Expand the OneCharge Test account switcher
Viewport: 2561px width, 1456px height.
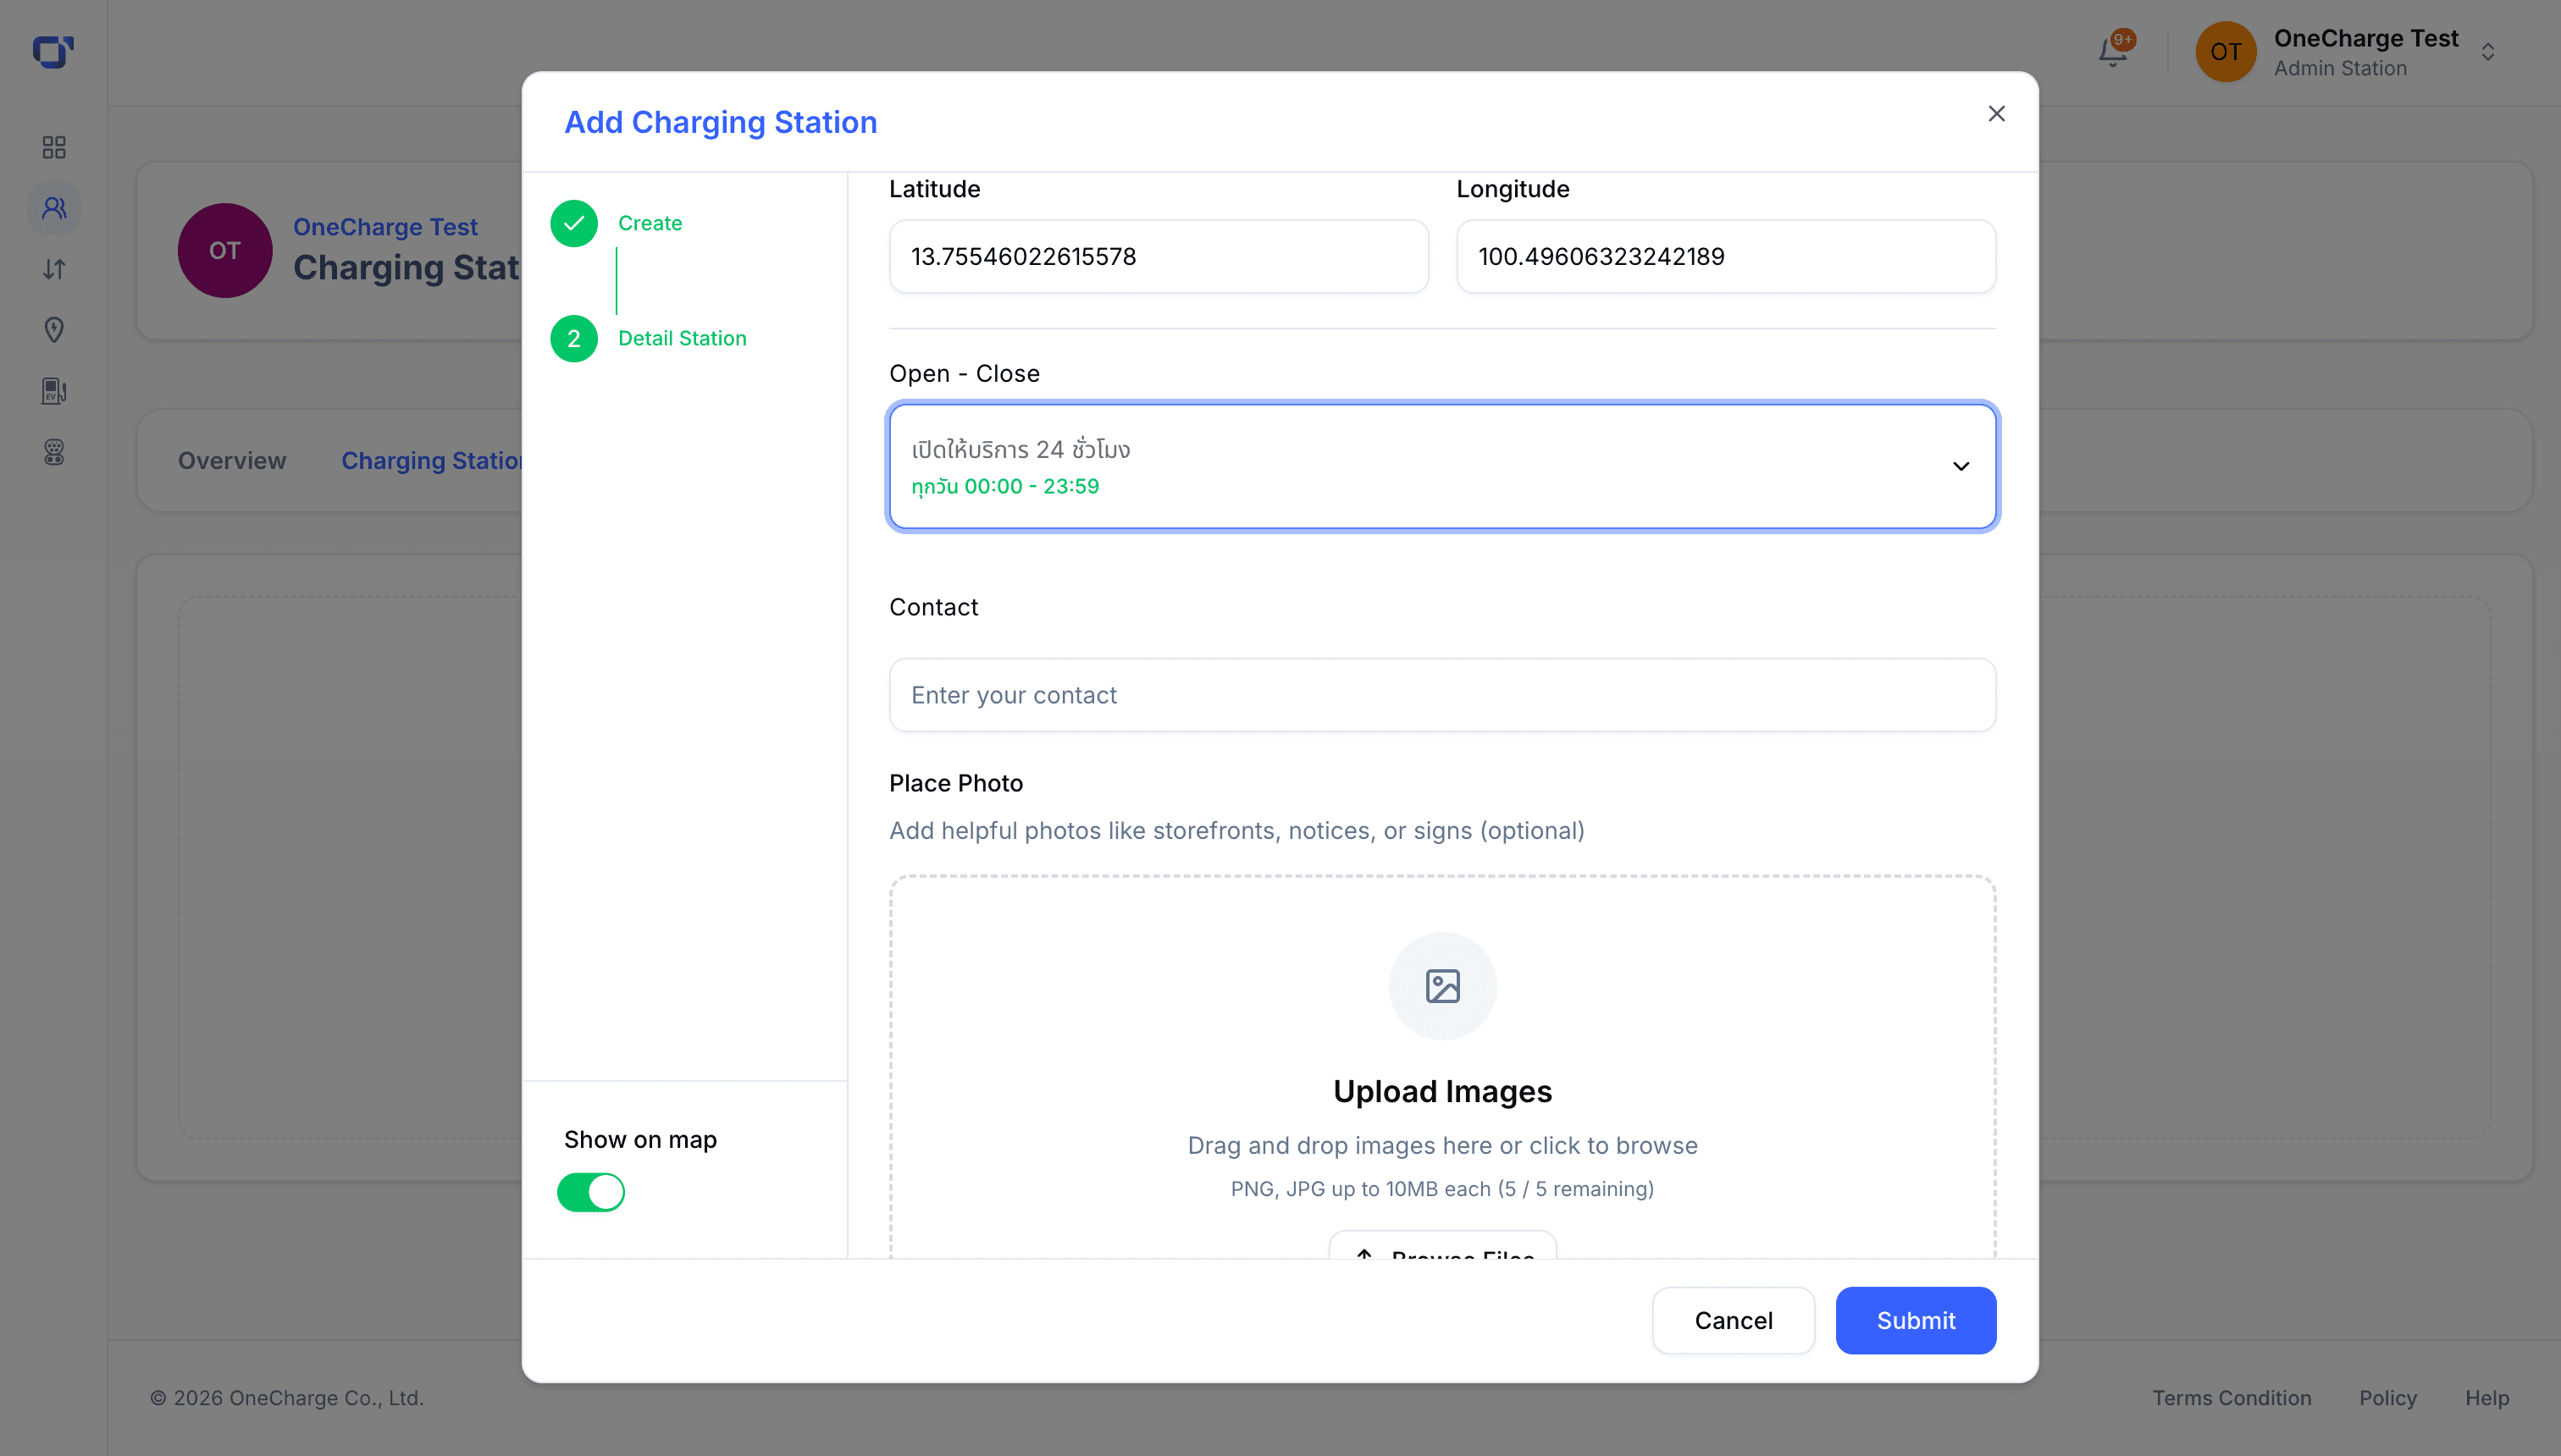(x=2487, y=52)
